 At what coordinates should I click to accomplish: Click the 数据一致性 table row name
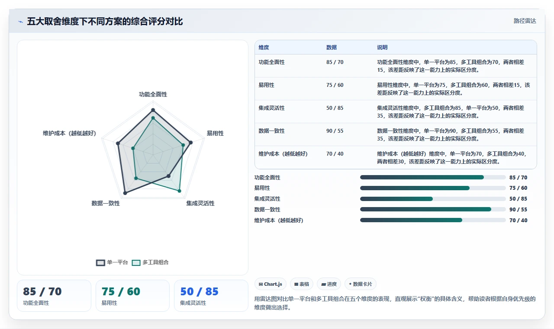tap(272, 131)
